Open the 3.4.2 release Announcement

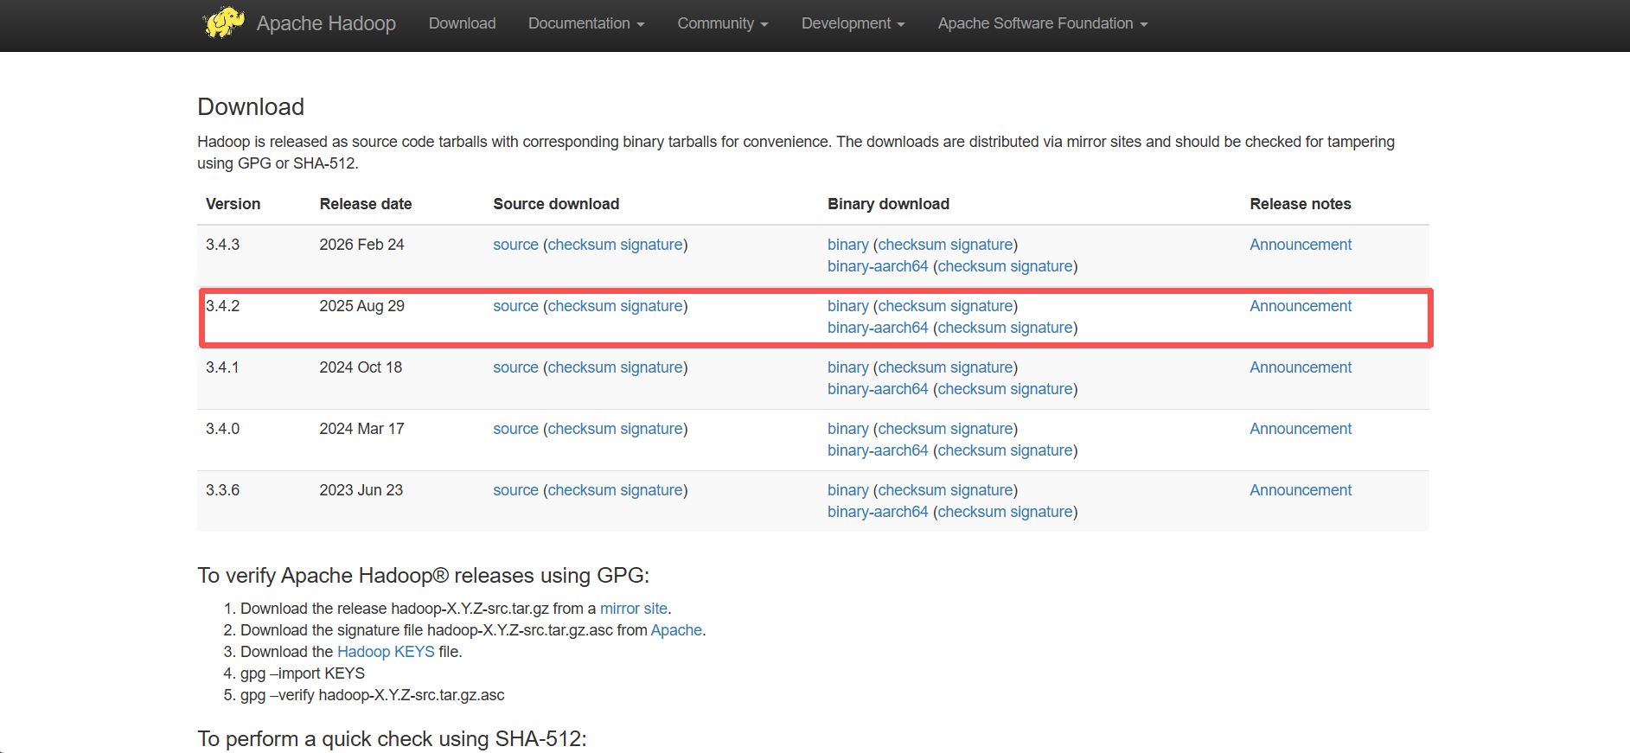[1301, 306]
